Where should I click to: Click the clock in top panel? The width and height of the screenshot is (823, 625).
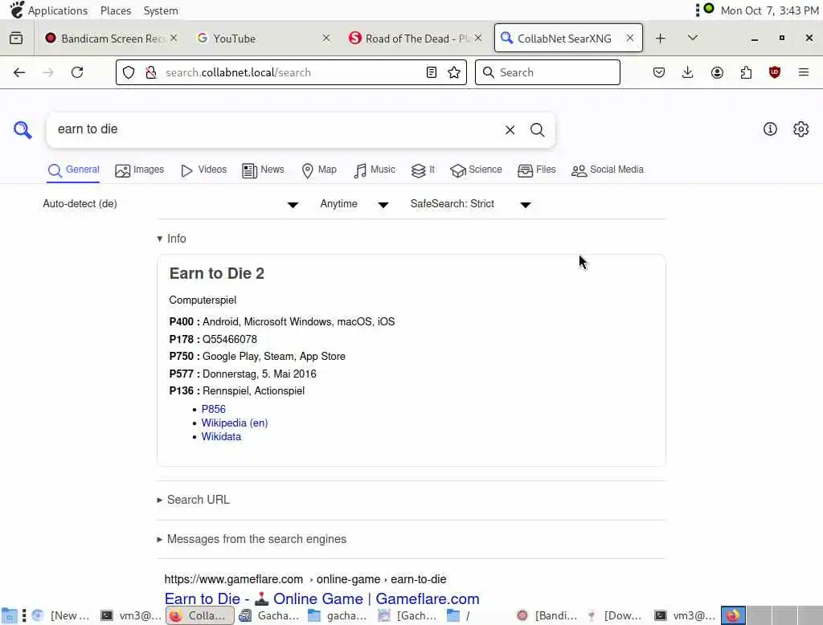769,10
